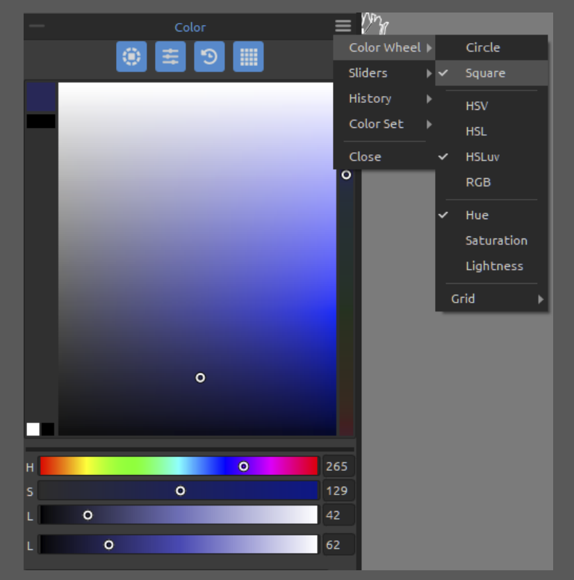Click Close in the panel menu

click(365, 156)
